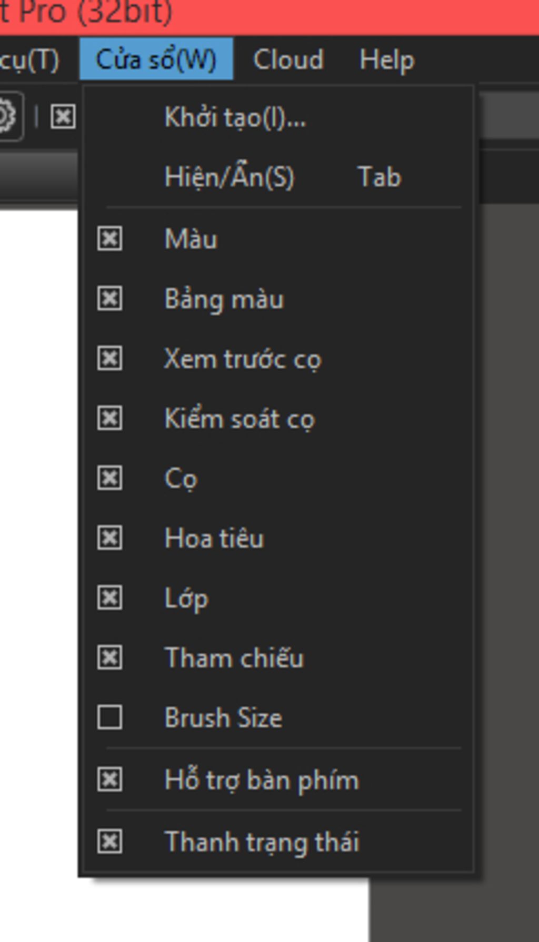Choose Hiện/Ẩn(S) to toggle panels

(x=229, y=177)
